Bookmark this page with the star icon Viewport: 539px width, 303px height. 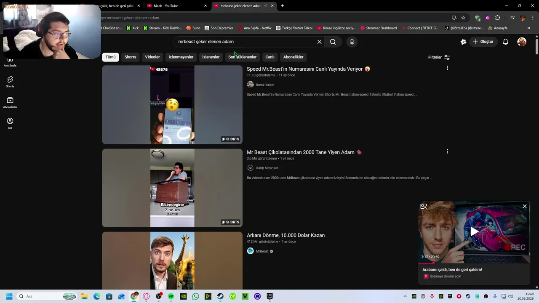[463, 18]
